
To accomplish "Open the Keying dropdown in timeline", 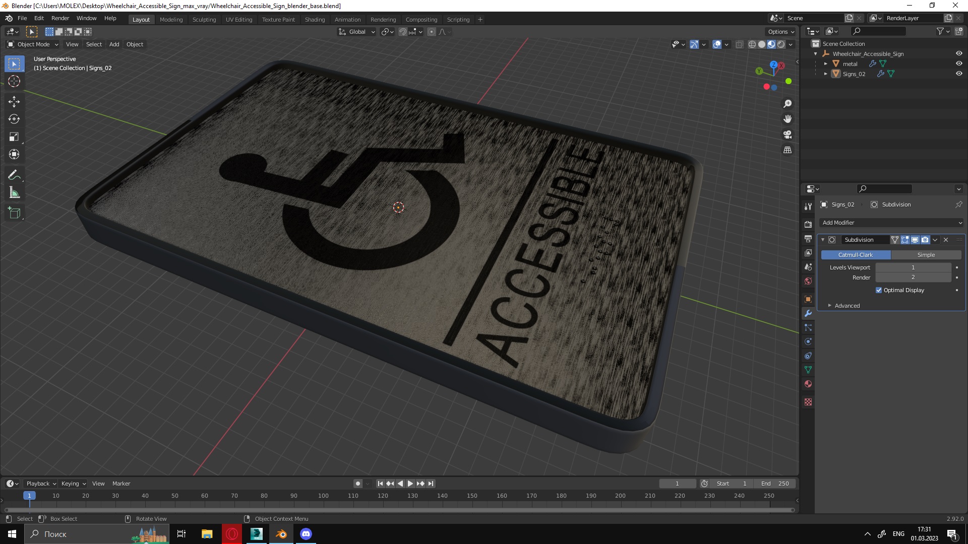I will point(73,484).
